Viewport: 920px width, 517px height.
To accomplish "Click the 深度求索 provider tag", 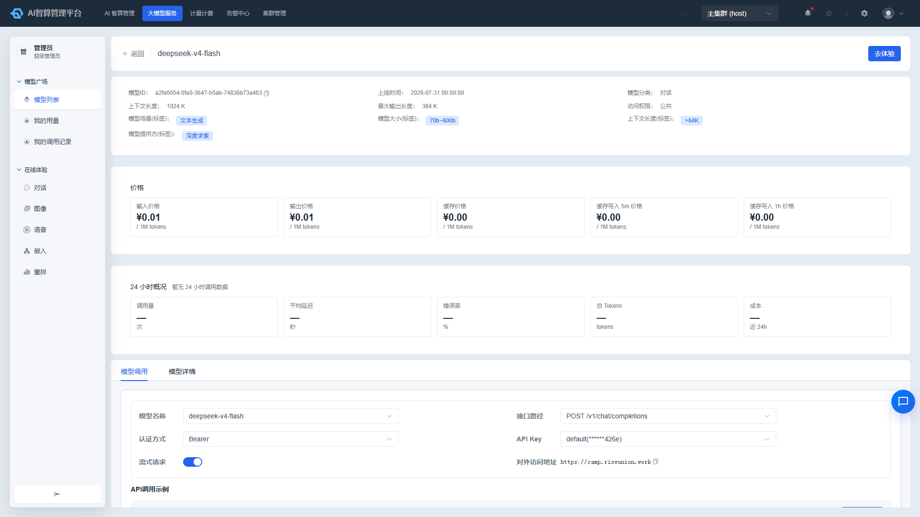I will [197, 136].
